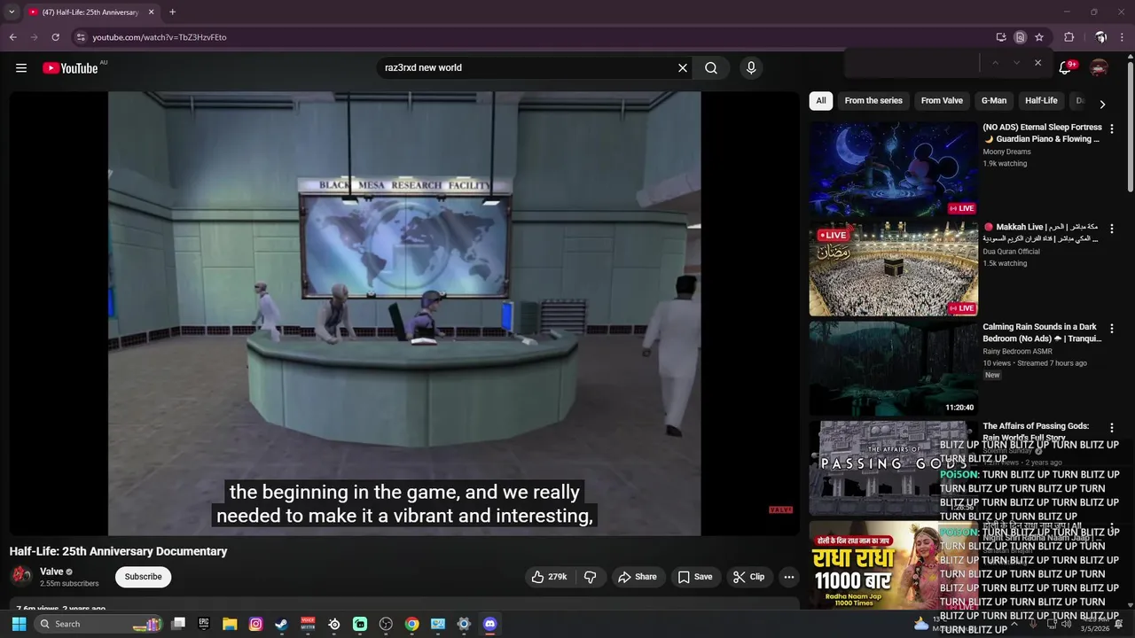This screenshot has height=638, width=1135.
Task: Click install app icon in address bar
Action: [x=1001, y=37]
